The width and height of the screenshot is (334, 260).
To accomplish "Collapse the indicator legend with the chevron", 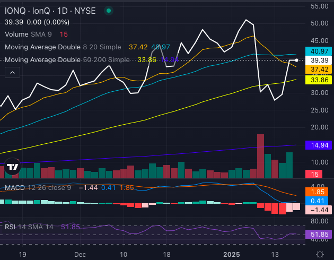I will point(13,73).
